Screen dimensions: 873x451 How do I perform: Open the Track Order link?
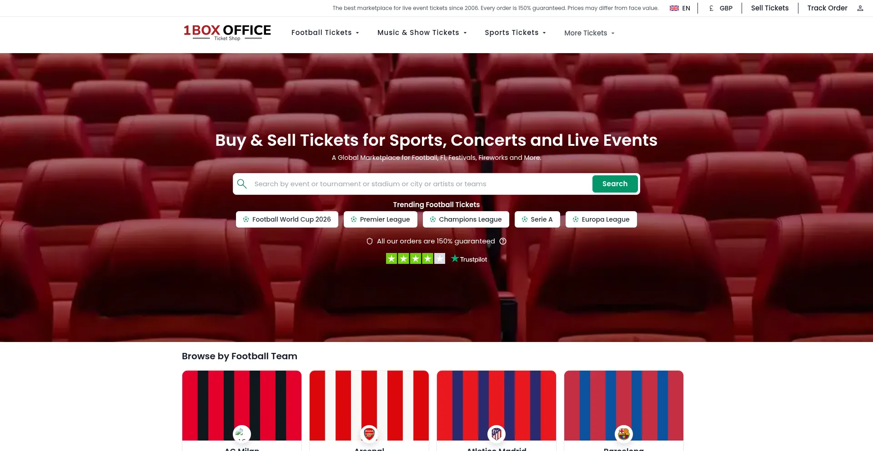click(827, 8)
